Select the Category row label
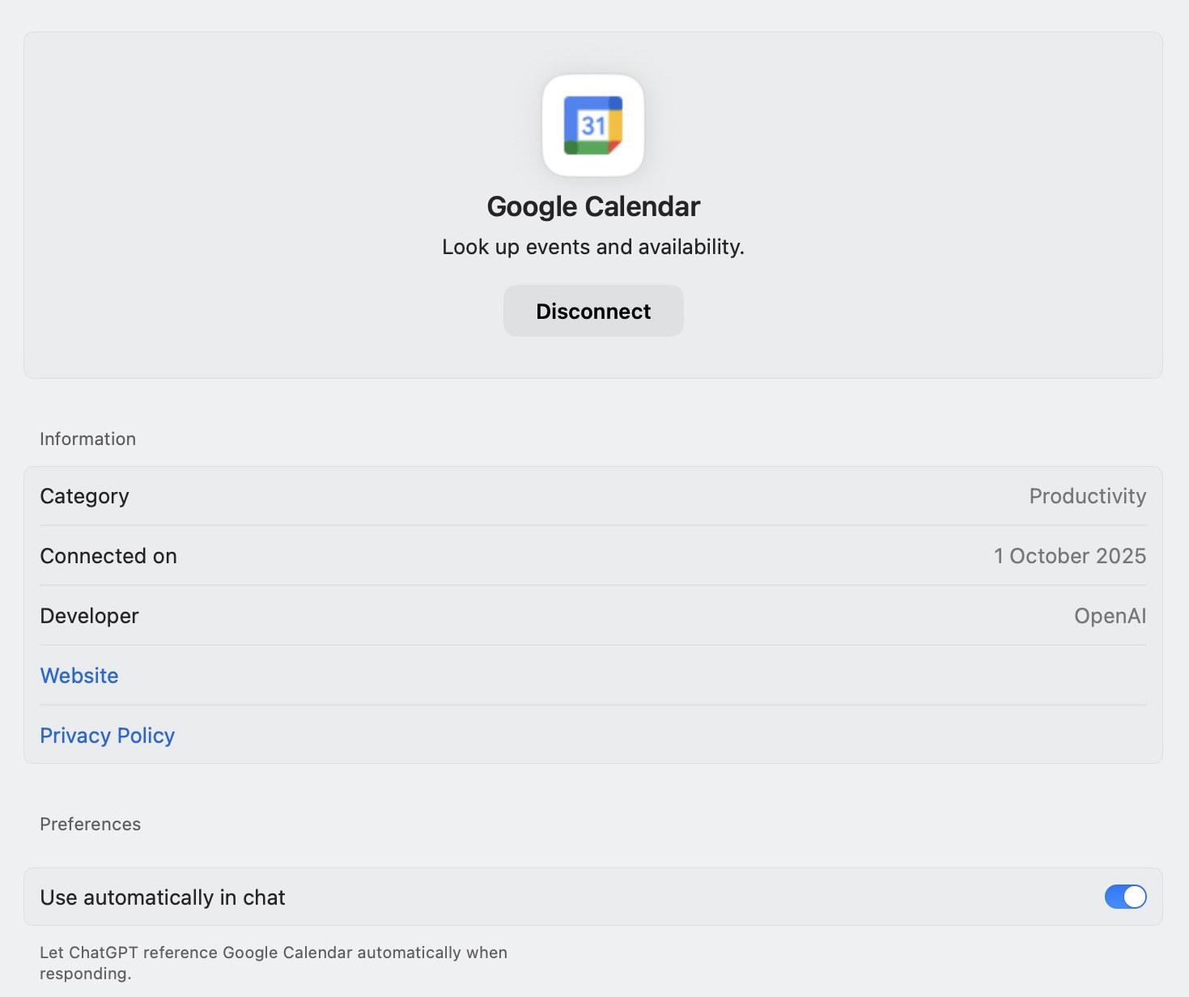This screenshot has width=1189, height=997. point(84,496)
